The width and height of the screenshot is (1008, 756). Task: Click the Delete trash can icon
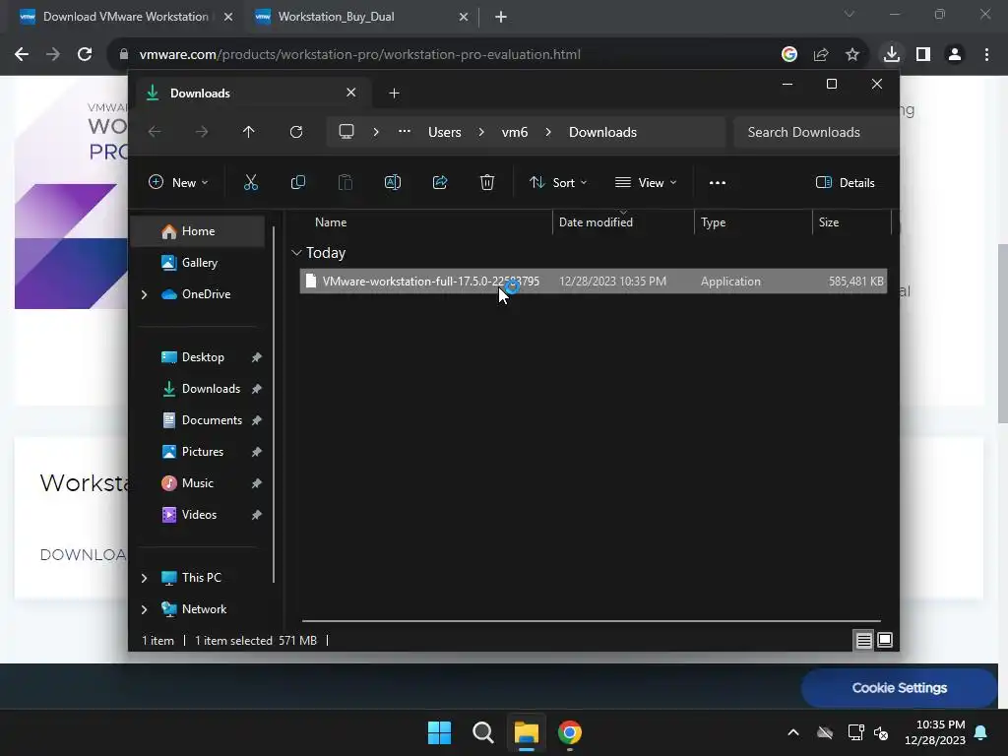487,182
